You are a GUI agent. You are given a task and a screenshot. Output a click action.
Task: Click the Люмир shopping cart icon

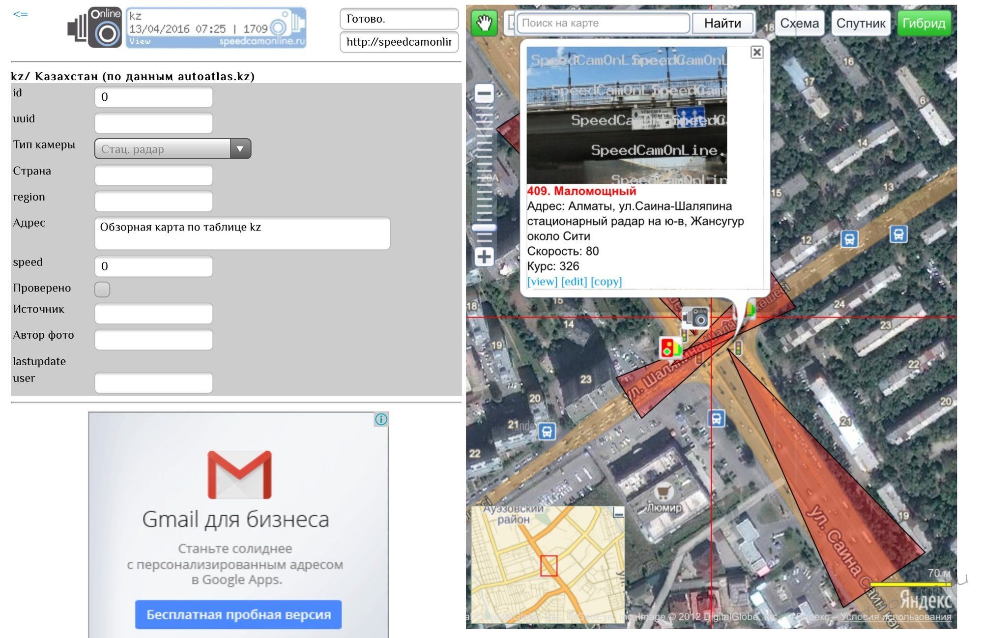click(x=664, y=492)
